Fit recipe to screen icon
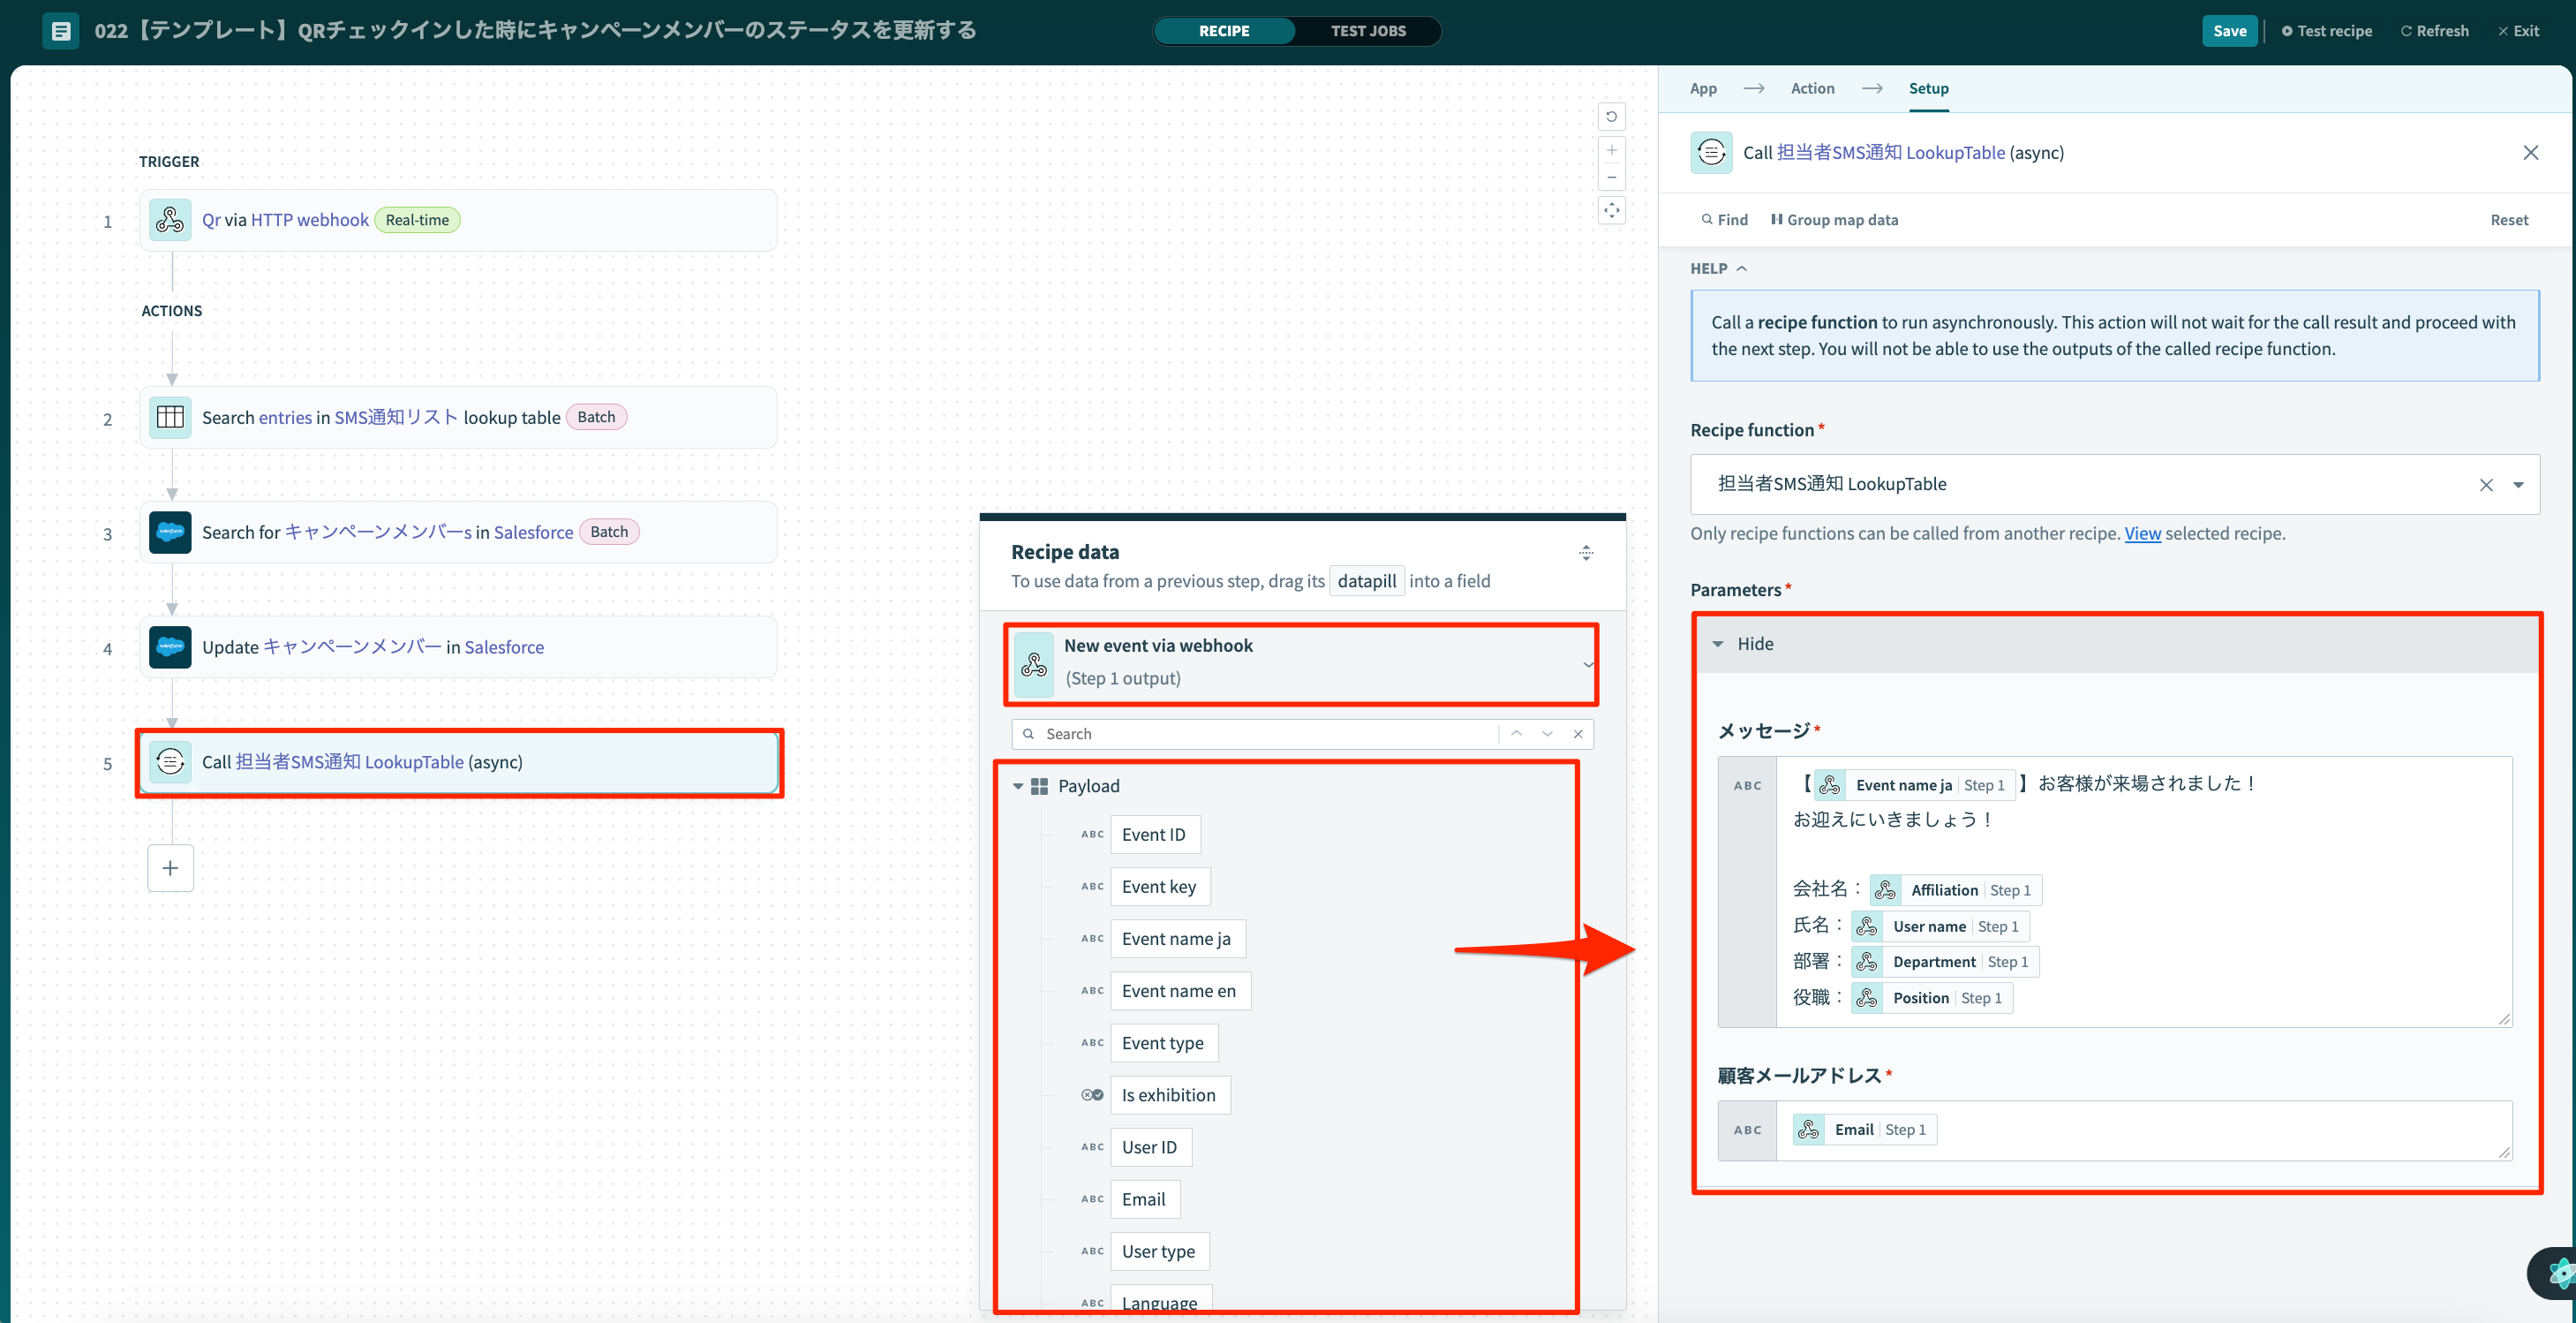The height and width of the screenshot is (1323, 2576). point(1611,210)
